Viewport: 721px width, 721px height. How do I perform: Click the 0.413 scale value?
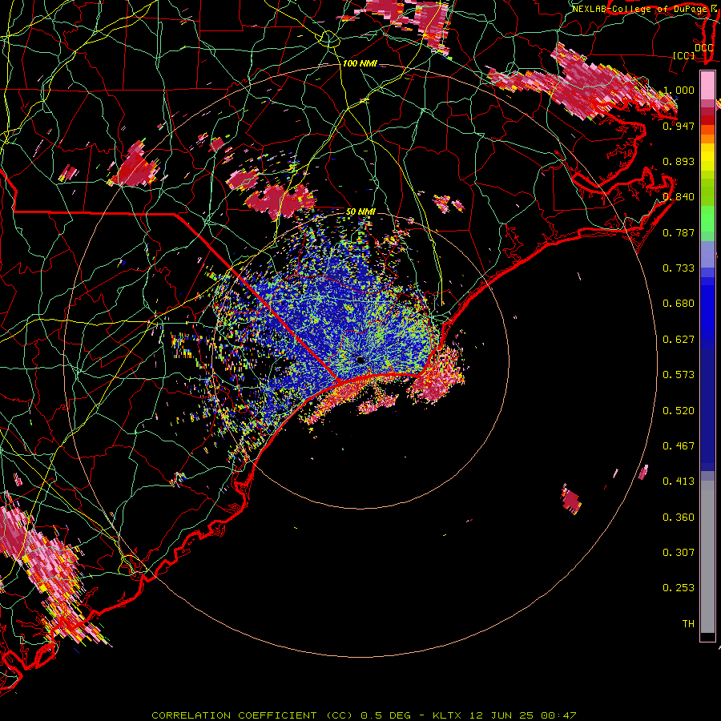click(x=679, y=481)
